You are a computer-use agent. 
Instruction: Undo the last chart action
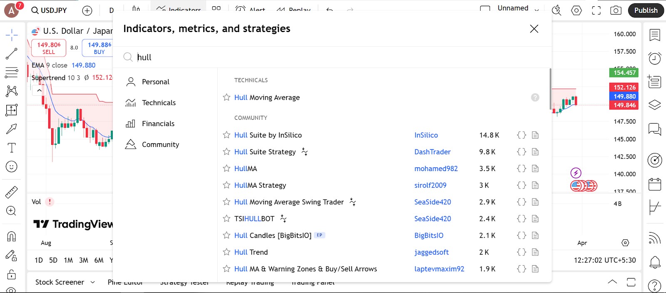330,10
